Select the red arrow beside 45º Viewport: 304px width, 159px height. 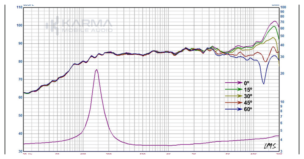234,102
